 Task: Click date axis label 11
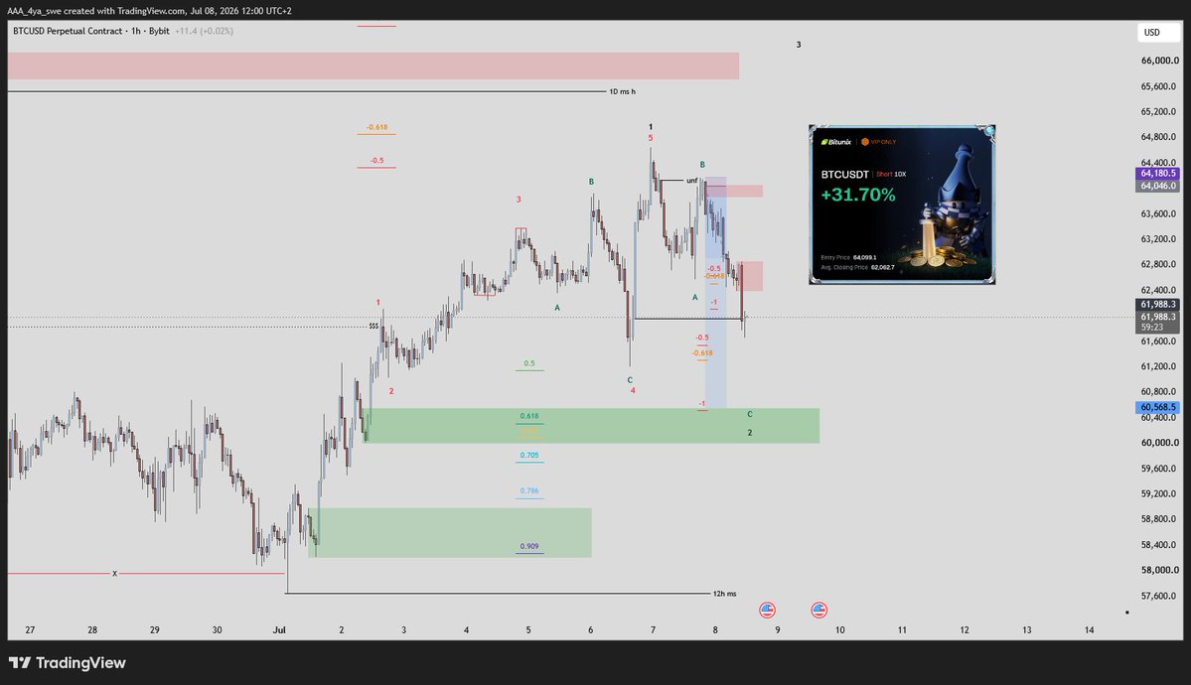902,630
